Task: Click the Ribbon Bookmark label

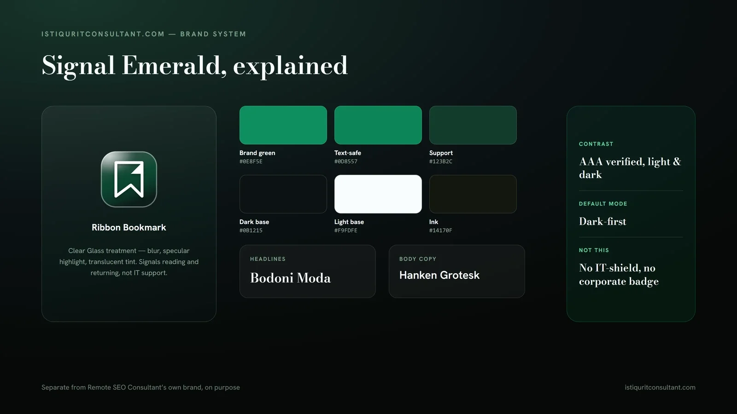Action: tap(129, 227)
